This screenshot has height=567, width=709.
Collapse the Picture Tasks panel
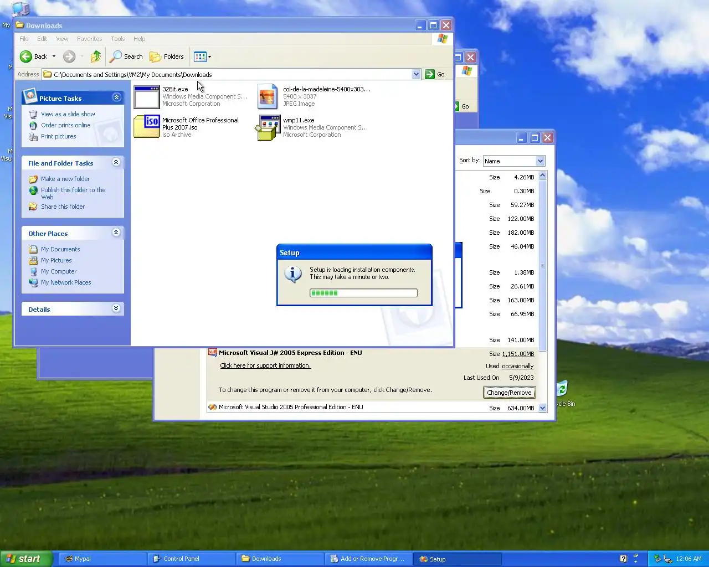tap(116, 97)
